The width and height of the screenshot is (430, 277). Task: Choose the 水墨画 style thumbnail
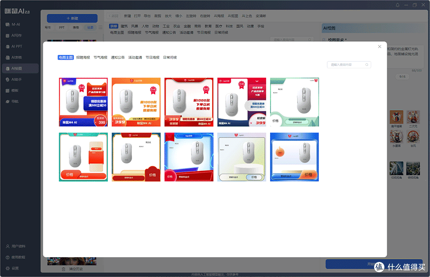tap(396, 137)
